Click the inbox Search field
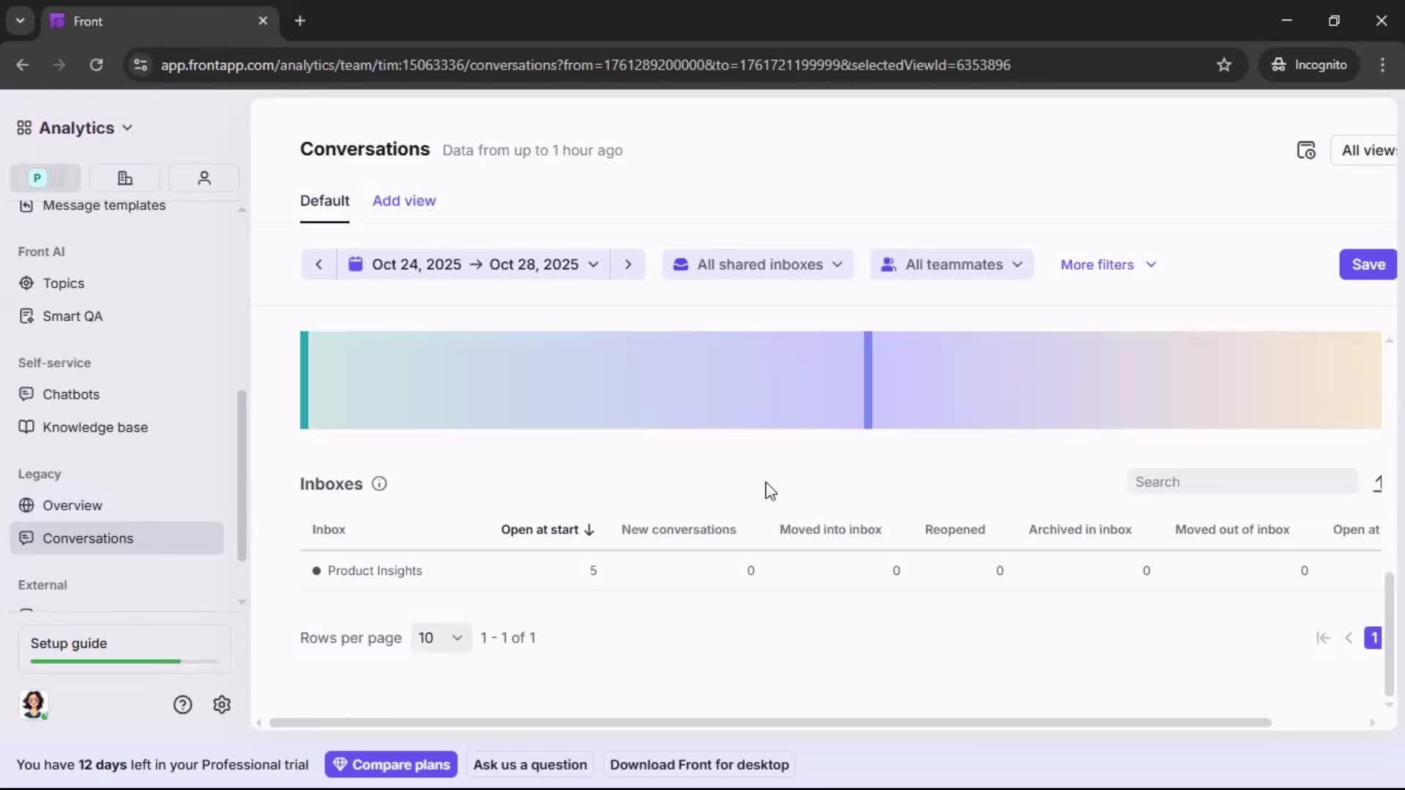Image resolution: width=1405 pixels, height=790 pixels. [x=1243, y=481]
